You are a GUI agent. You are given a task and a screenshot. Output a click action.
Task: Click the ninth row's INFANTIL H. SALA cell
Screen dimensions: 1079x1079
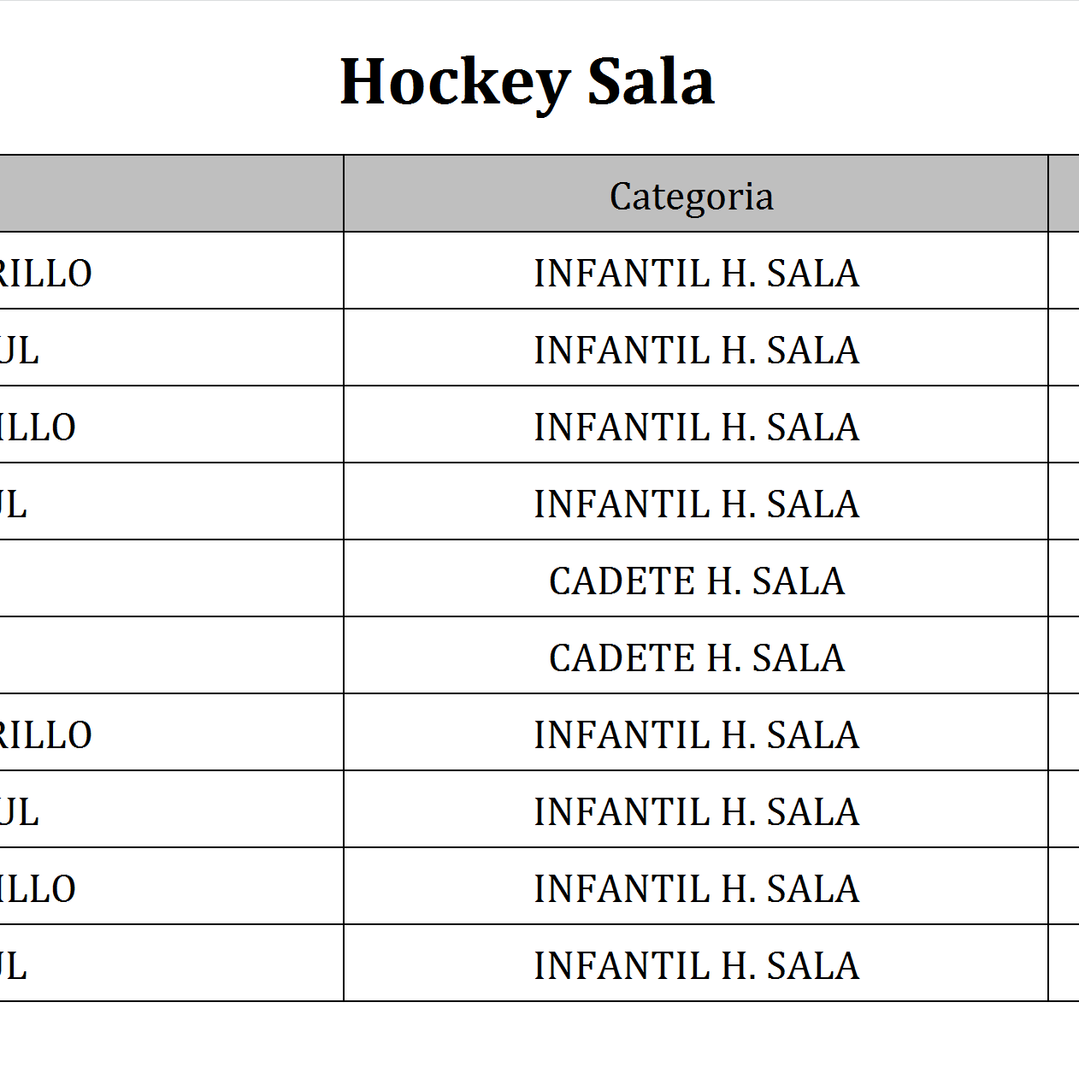(x=696, y=889)
